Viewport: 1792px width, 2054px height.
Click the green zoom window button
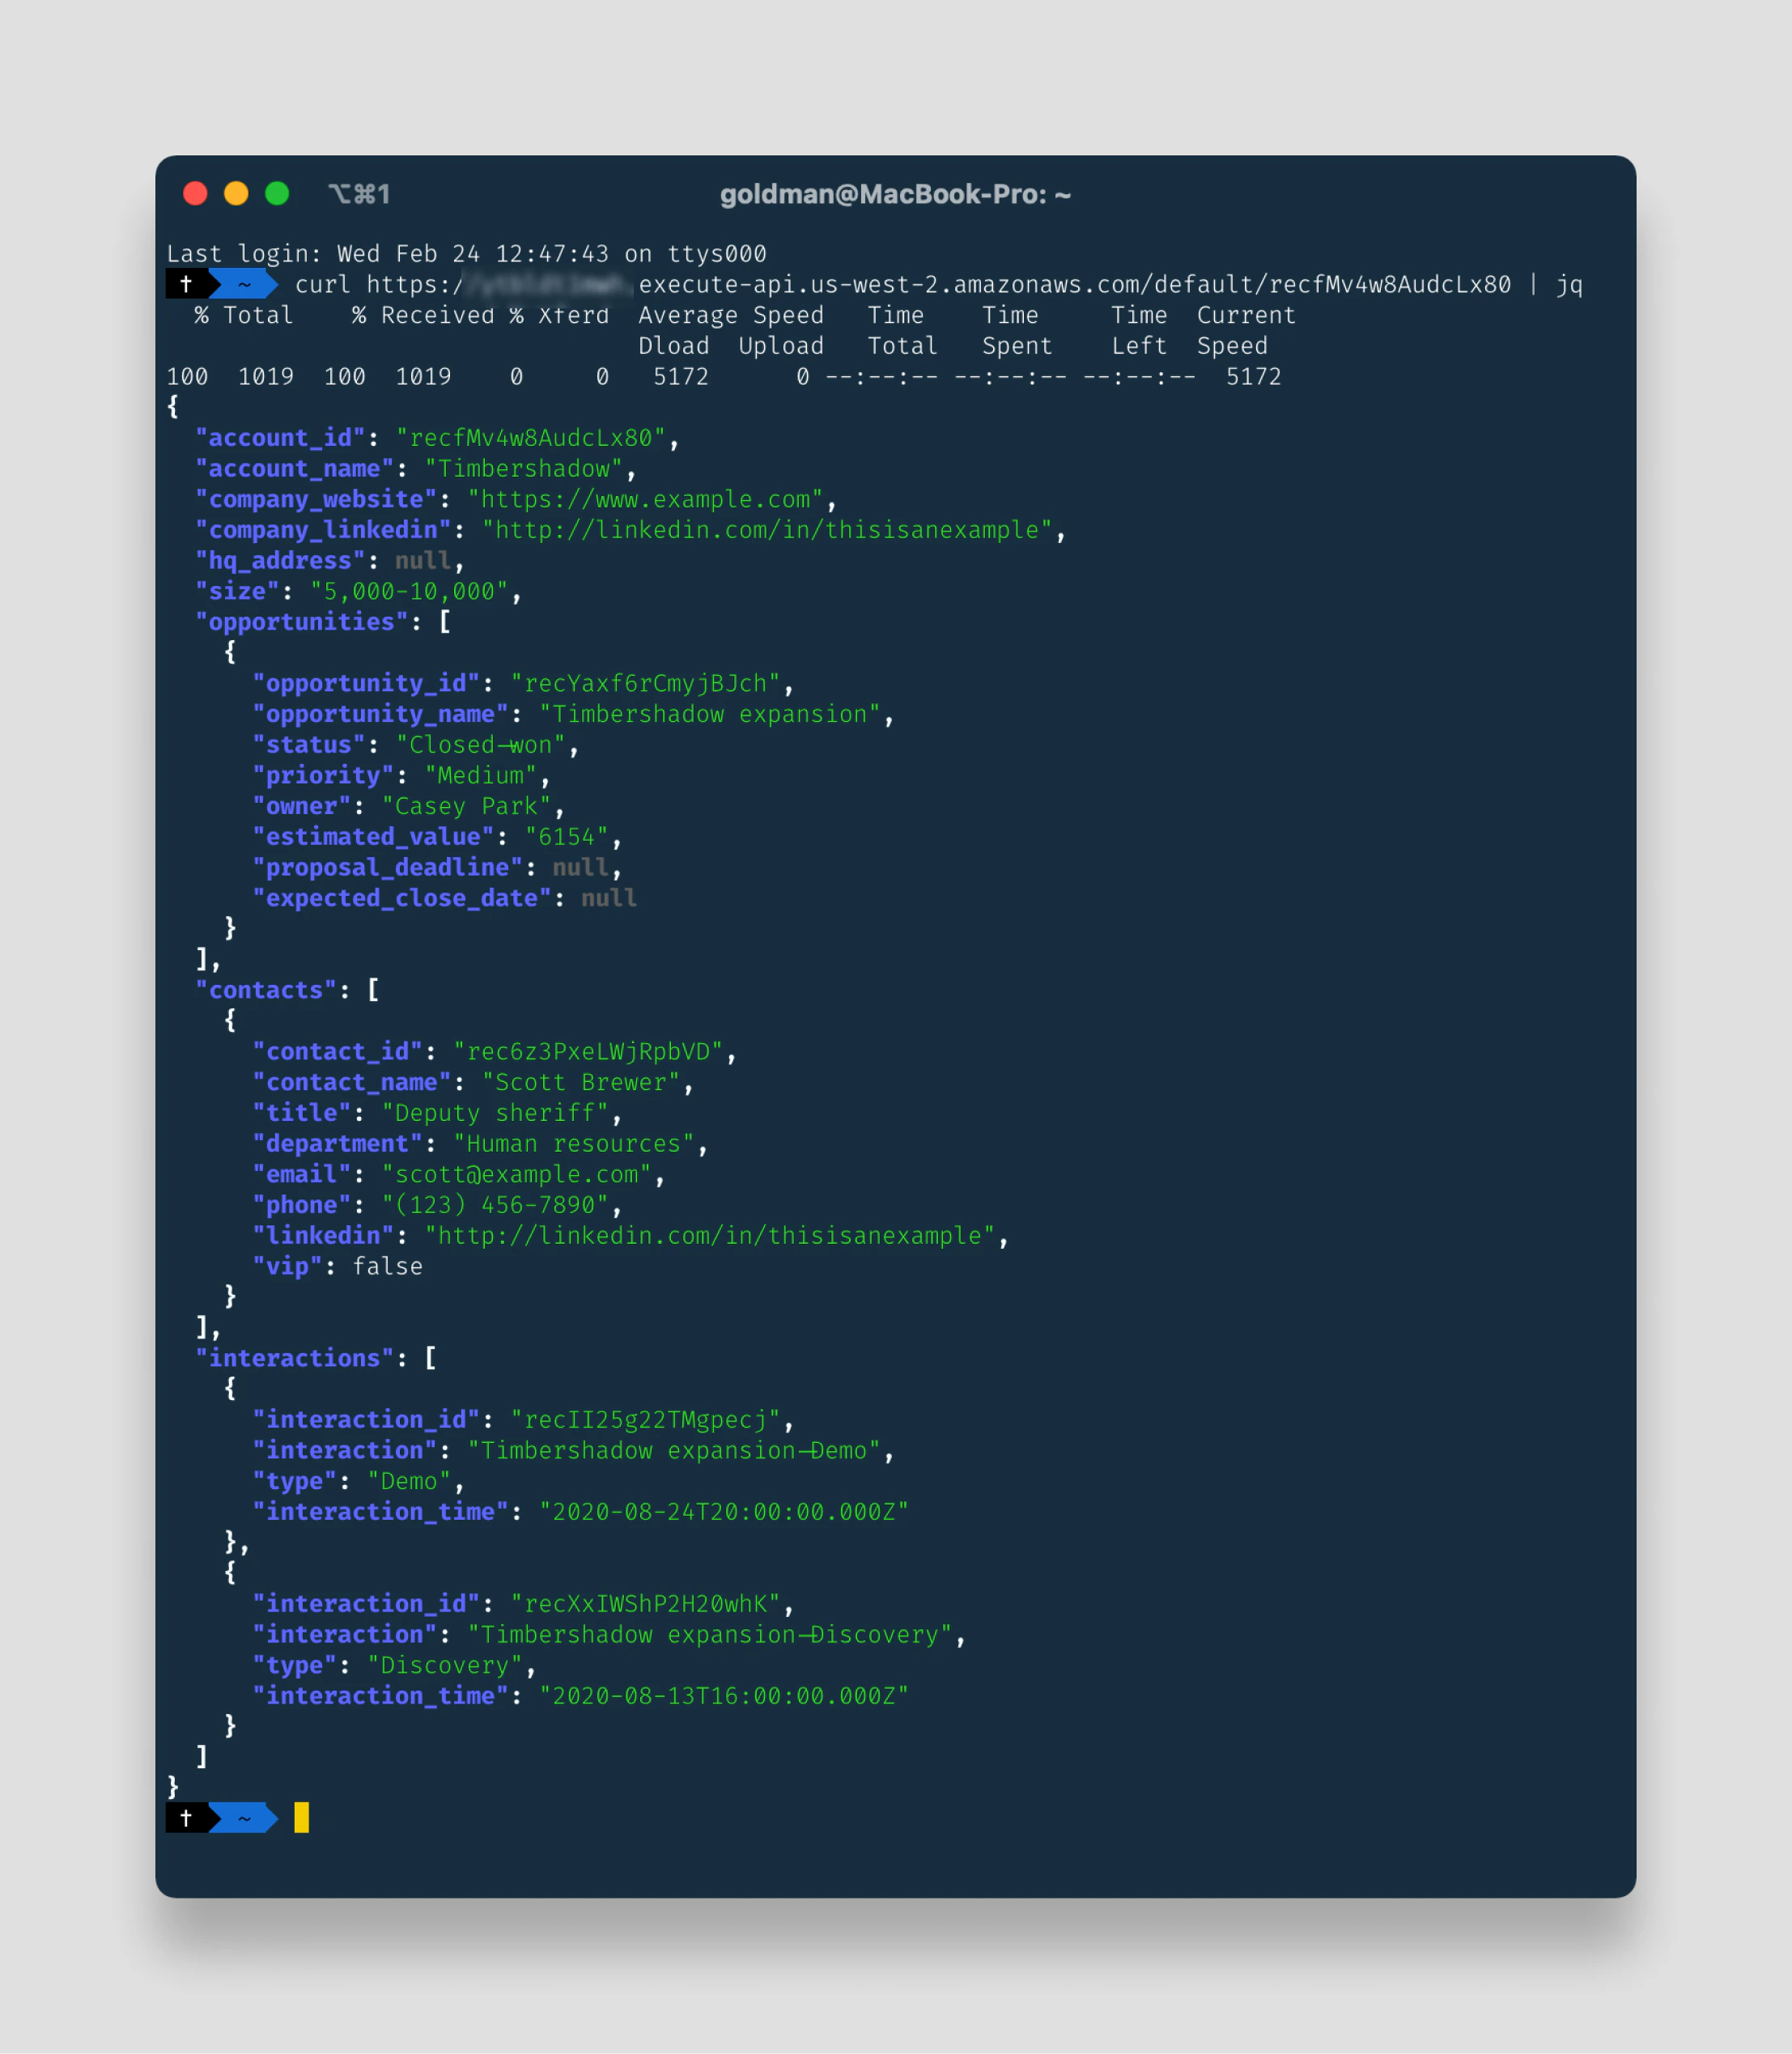(277, 193)
